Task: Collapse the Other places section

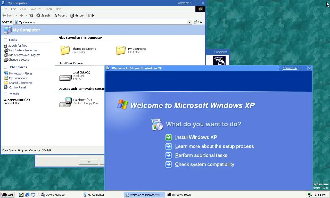Action: (x=5, y=67)
